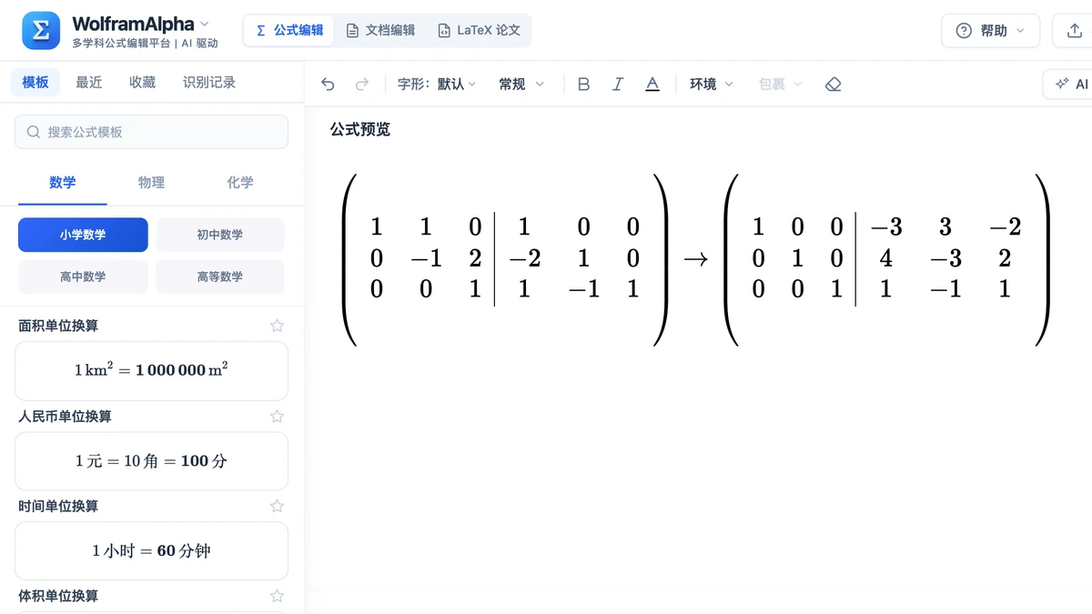This screenshot has width=1092, height=614.
Task: Click the left augmented matrix in preview
Action: click(505, 259)
